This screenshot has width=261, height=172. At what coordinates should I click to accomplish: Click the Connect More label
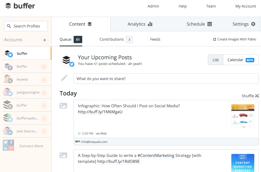(31, 146)
